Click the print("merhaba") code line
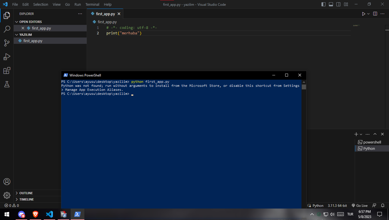389x220 pixels. point(124,33)
